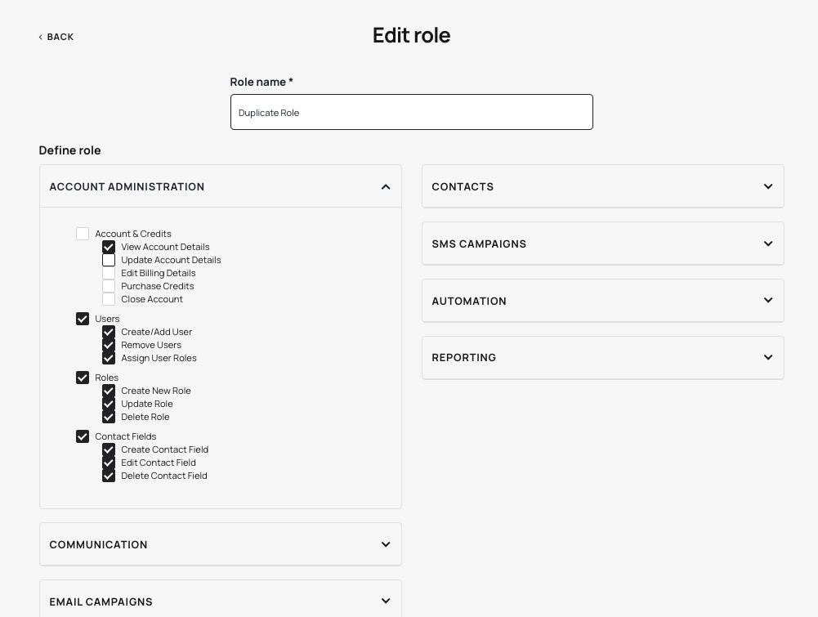
Task: Toggle the Purchase Credits checkbox
Action: [109, 286]
